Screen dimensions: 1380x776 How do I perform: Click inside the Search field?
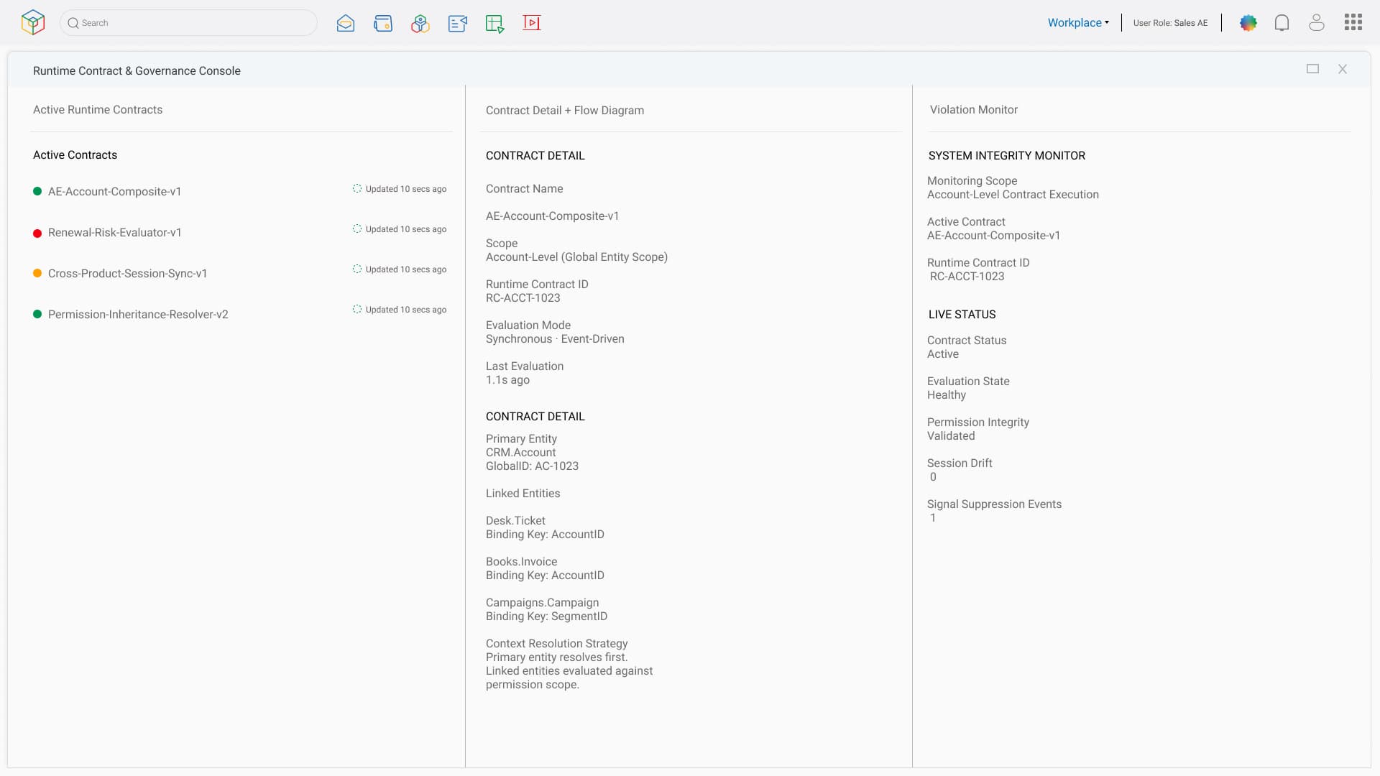[188, 22]
